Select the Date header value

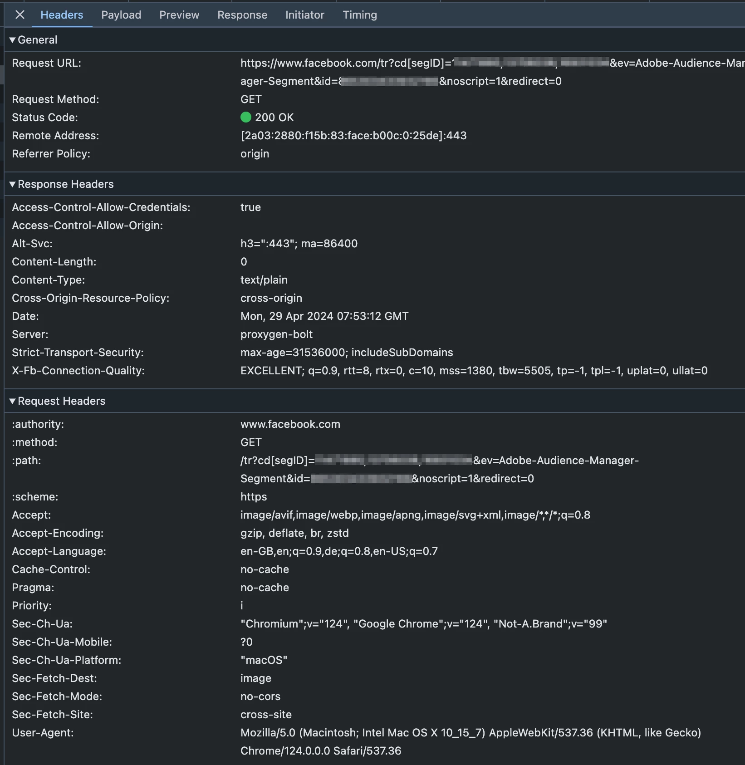324,316
